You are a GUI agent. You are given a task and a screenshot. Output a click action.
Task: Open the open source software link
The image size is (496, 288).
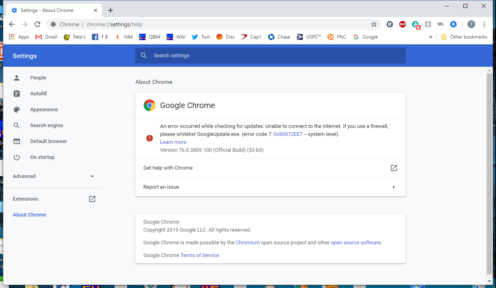[x=356, y=243]
